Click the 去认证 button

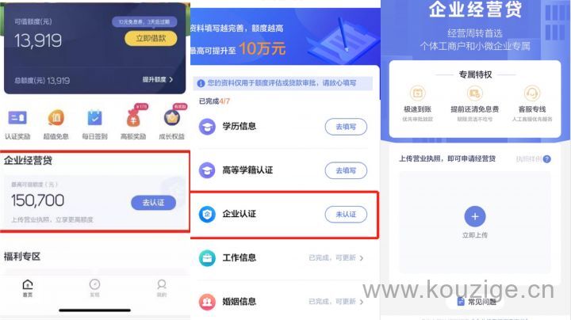tap(153, 203)
